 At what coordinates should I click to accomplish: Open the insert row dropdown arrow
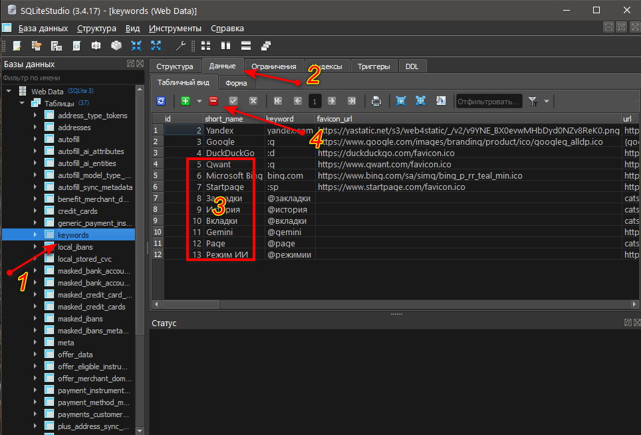click(199, 101)
